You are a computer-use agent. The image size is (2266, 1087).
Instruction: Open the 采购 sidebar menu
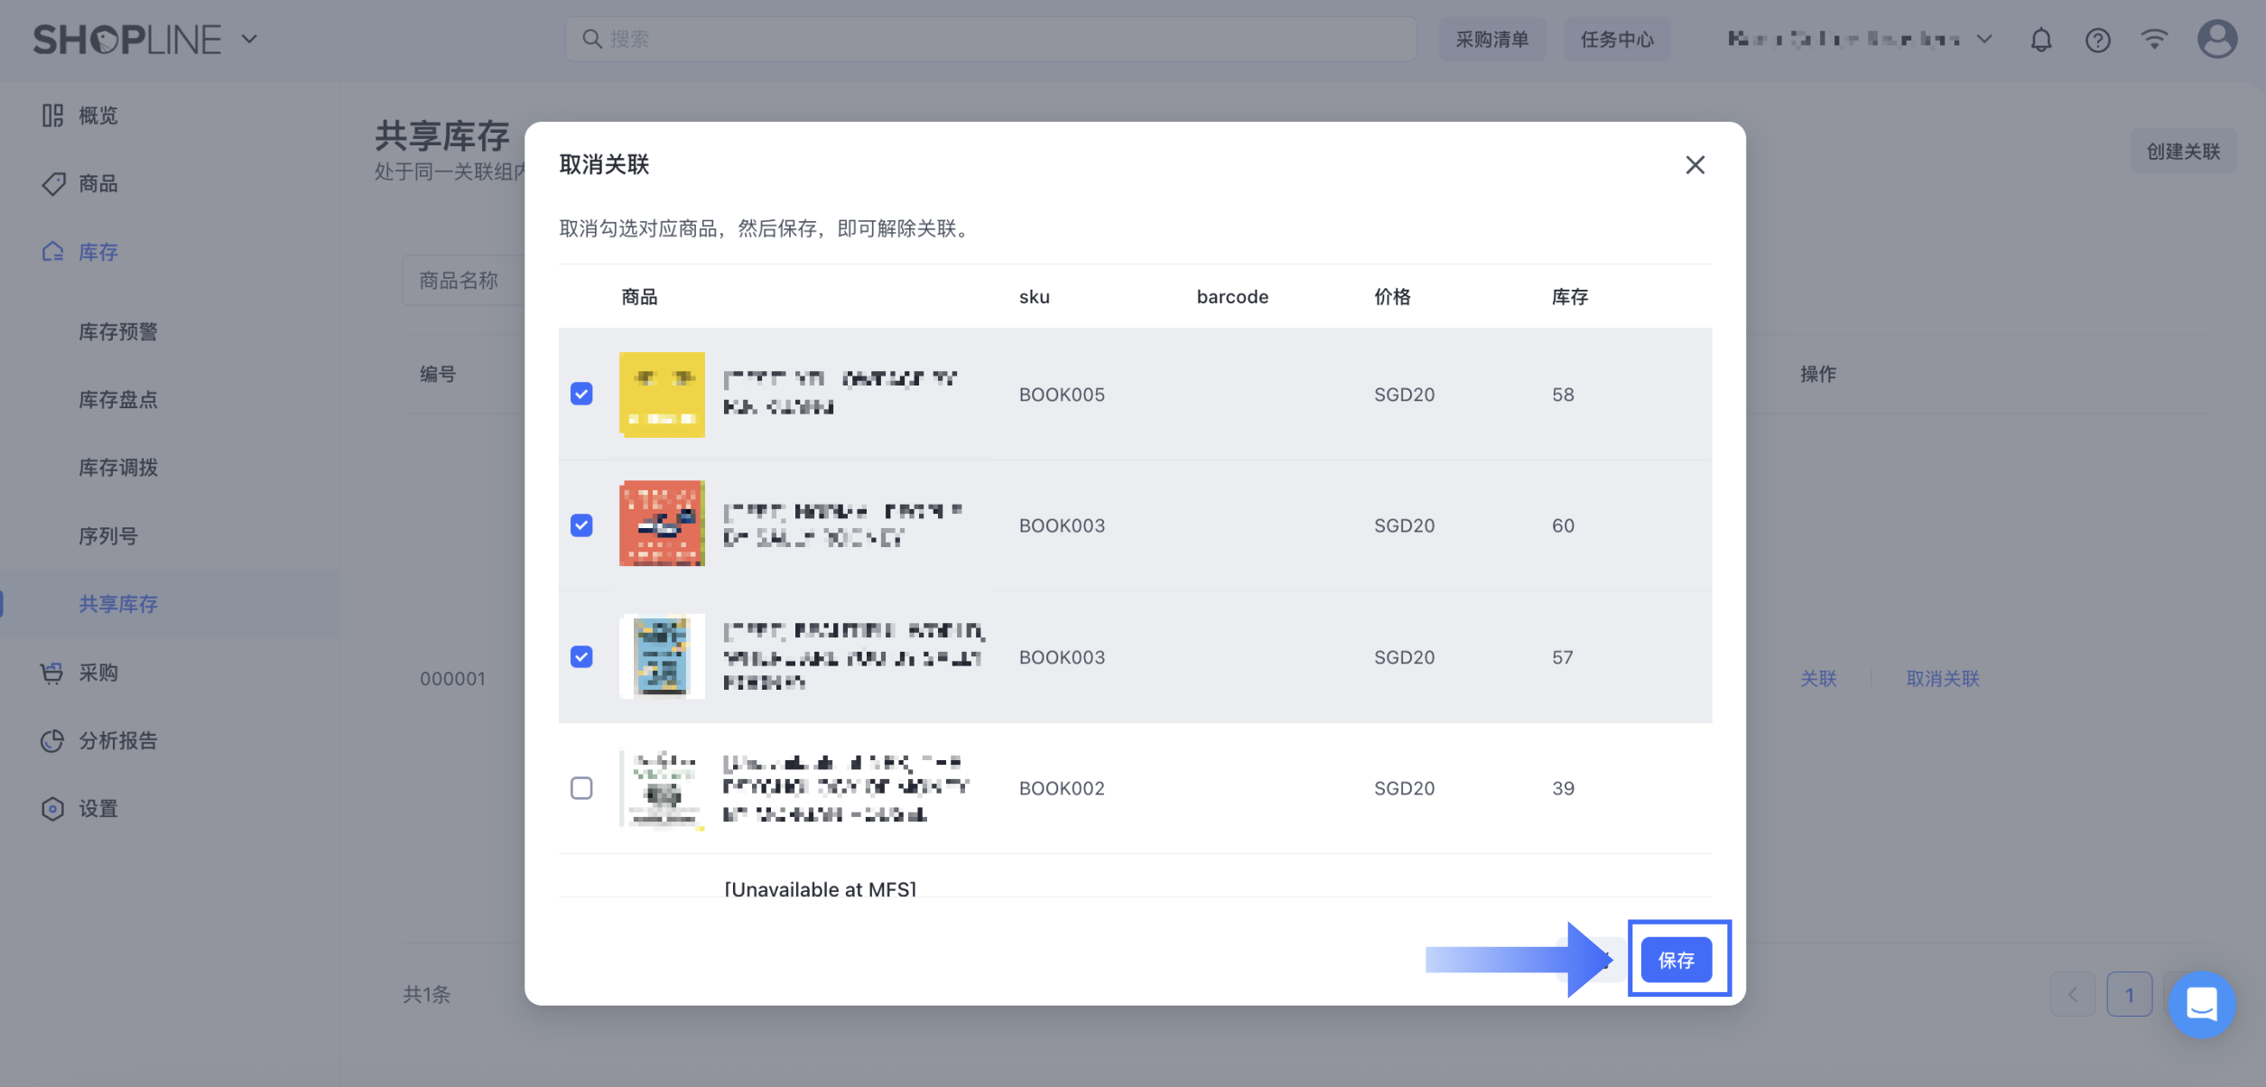[x=98, y=673]
